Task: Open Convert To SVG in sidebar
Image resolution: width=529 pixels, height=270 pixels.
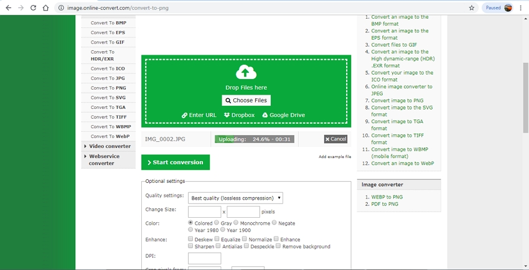Action: click(109, 98)
